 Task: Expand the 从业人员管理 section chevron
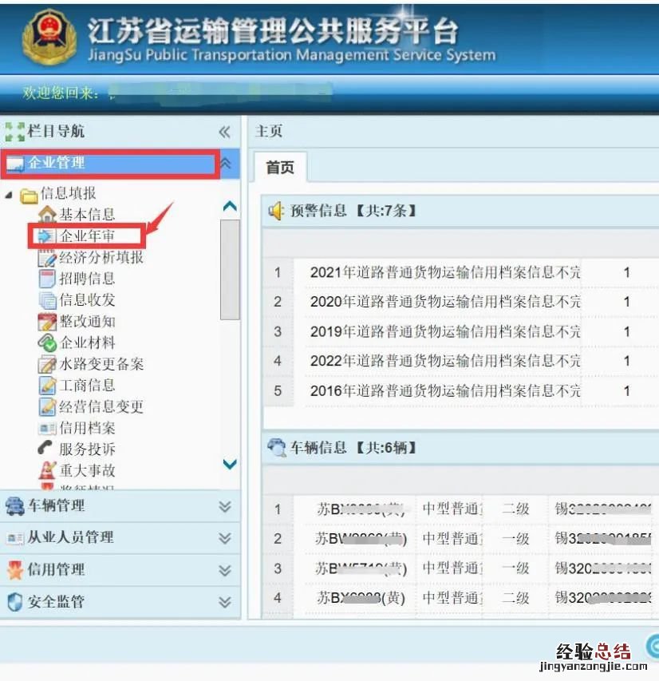coord(225,539)
